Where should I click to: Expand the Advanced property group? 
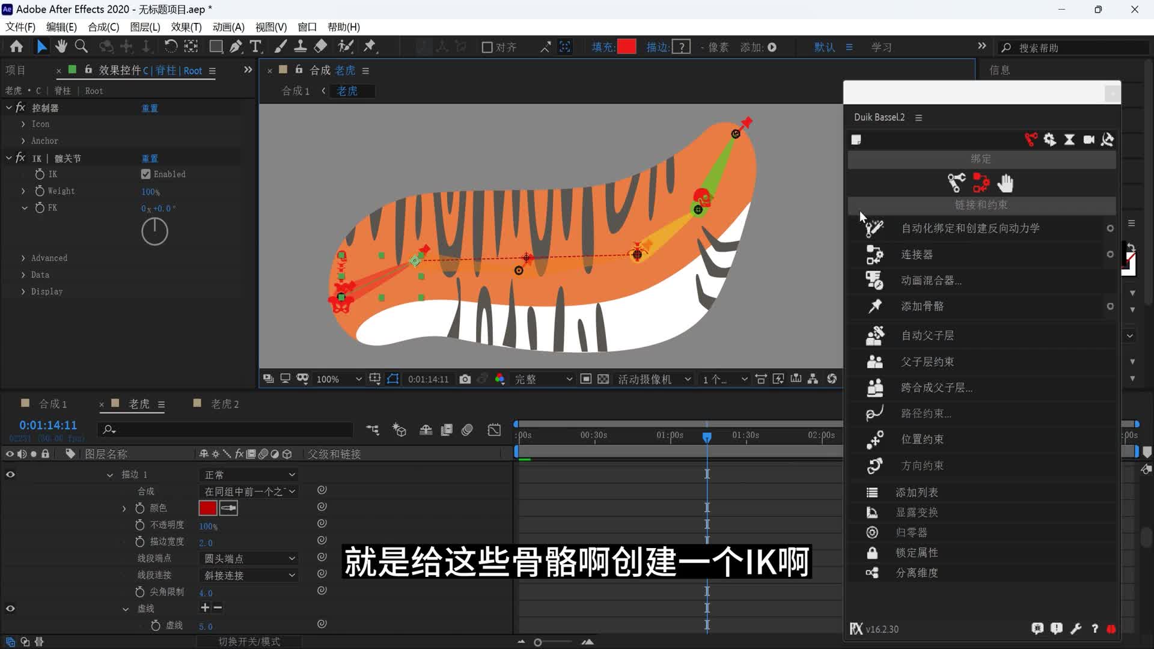pyautogui.click(x=23, y=258)
